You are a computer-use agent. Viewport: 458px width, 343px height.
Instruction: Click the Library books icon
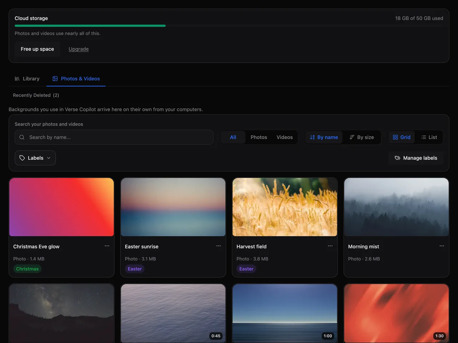(17, 79)
